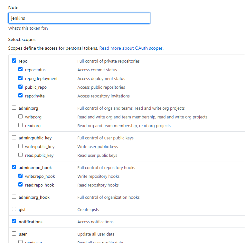The height and width of the screenshot is (243, 246).
Task: Disable the notifications scope
Action: coord(14,221)
